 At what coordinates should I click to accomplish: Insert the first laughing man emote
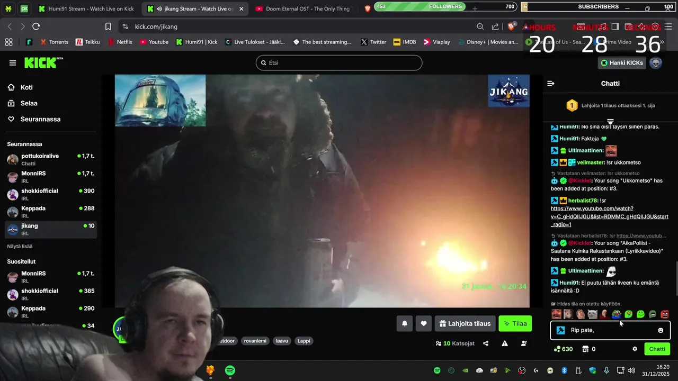pos(556,314)
